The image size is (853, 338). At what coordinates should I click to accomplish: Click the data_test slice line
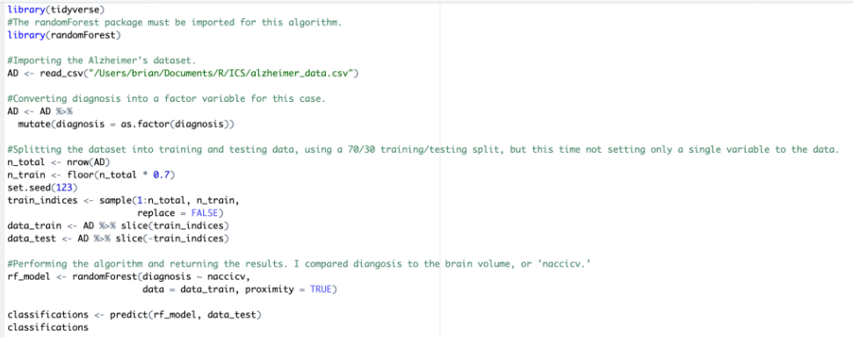[118, 238]
